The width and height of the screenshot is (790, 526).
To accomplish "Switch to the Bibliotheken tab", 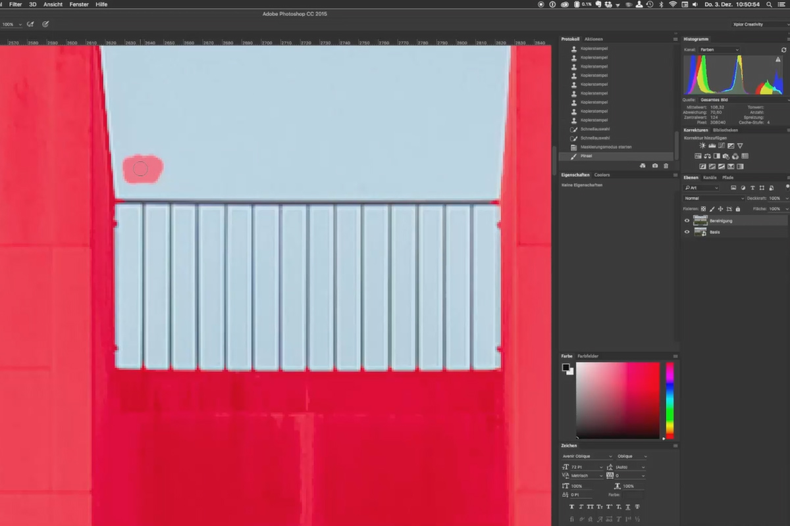I will pos(725,130).
